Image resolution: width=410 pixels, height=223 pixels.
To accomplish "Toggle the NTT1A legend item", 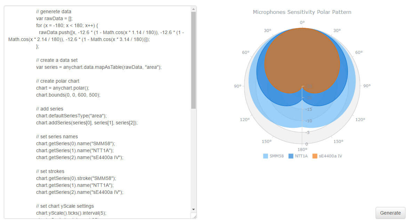I will pyautogui.click(x=298, y=156).
